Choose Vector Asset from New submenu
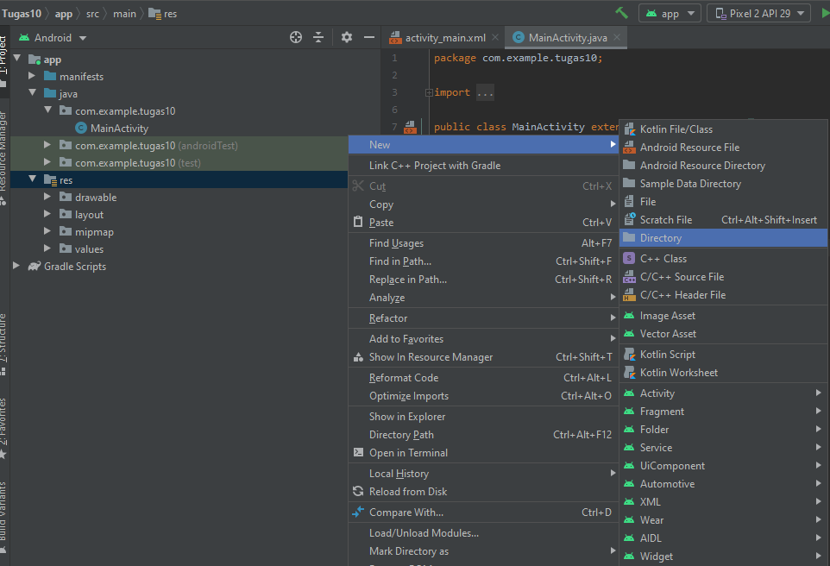 click(x=723, y=334)
